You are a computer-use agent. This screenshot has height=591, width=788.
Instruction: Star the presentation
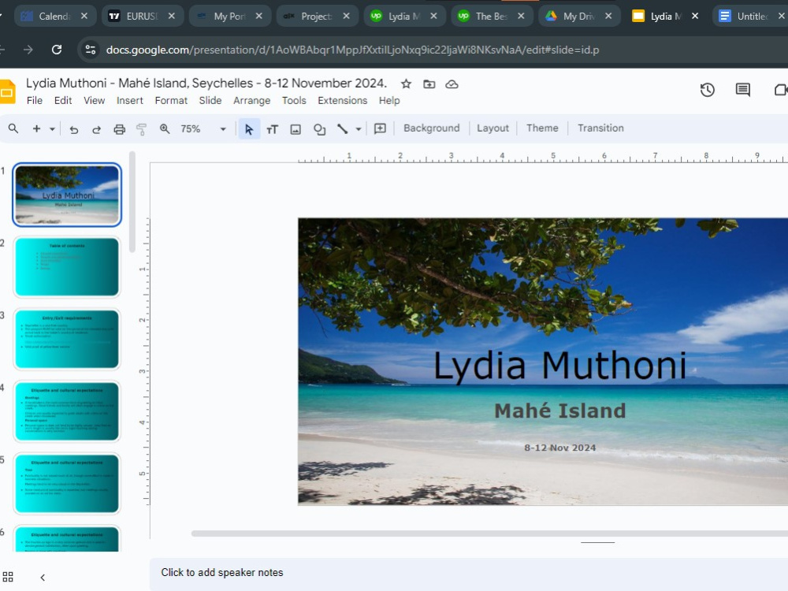pyautogui.click(x=406, y=84)
